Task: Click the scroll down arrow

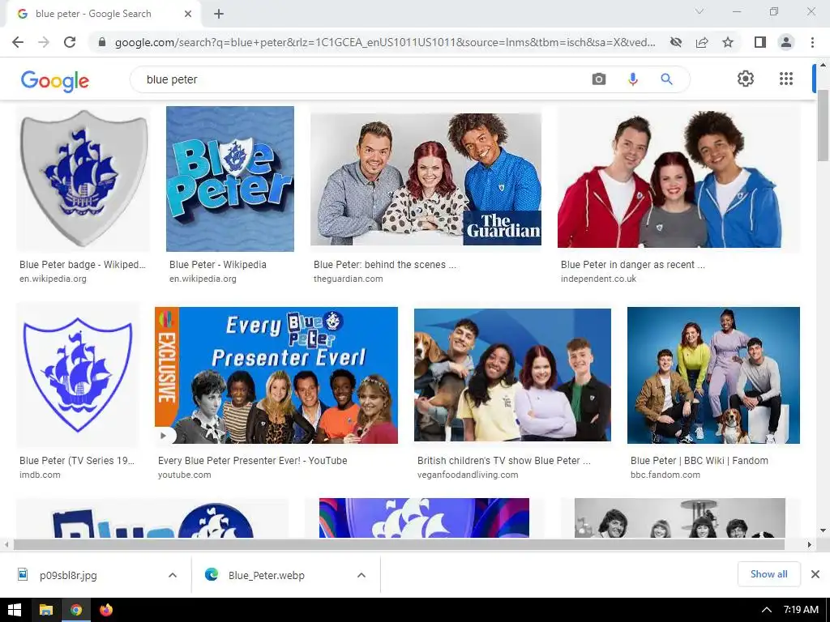Action: 823,530
